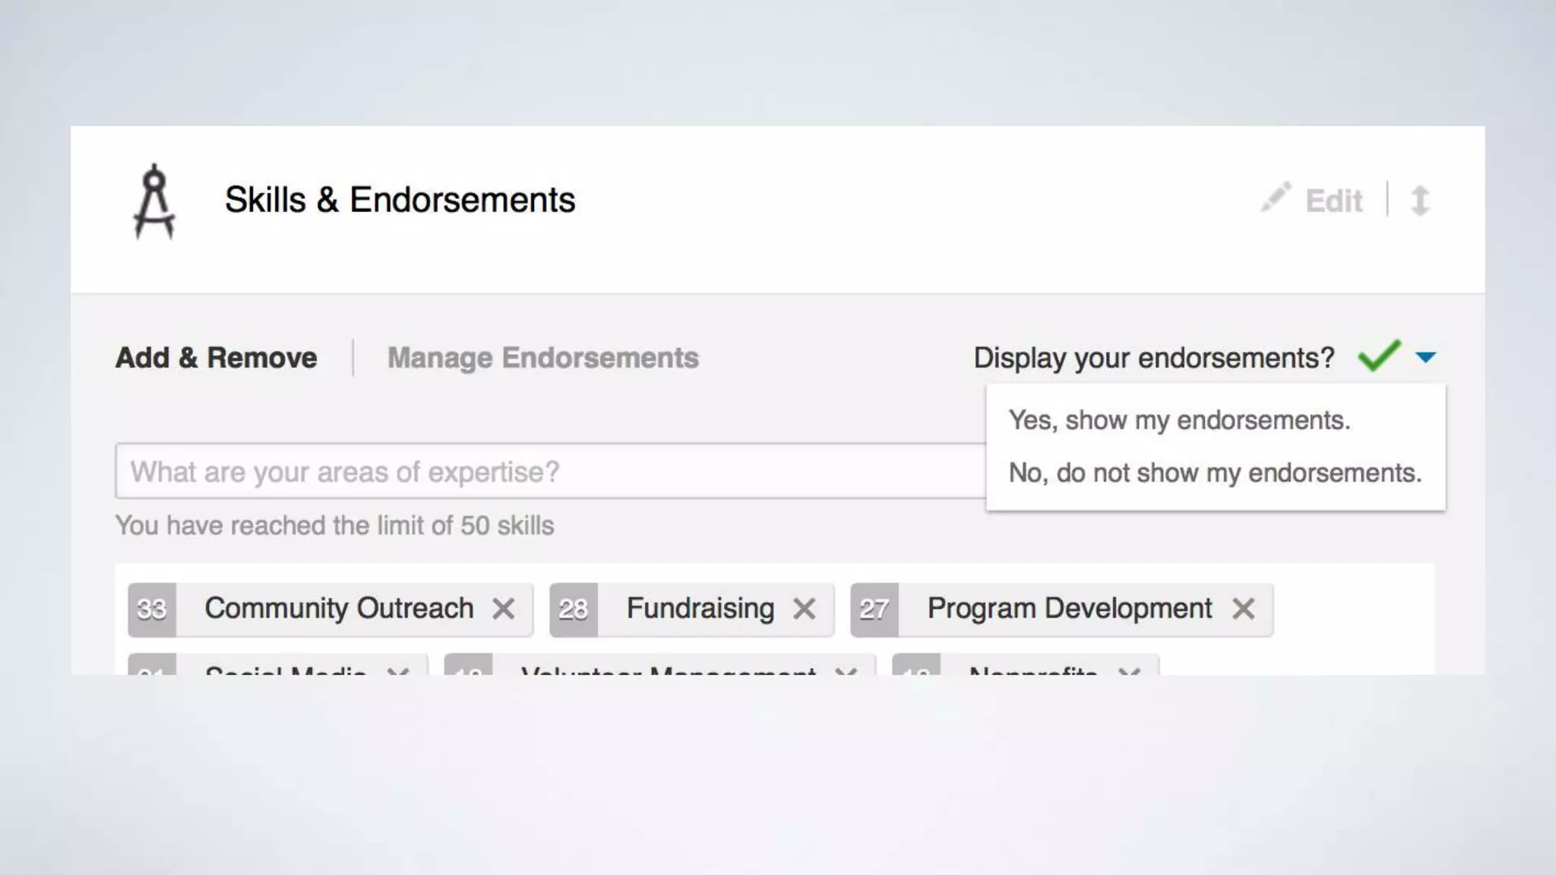Screen dimensions: 1556x875
Task: Click the Community Outreach skill label
Action: pyautogui.click(x=339, y=608)
